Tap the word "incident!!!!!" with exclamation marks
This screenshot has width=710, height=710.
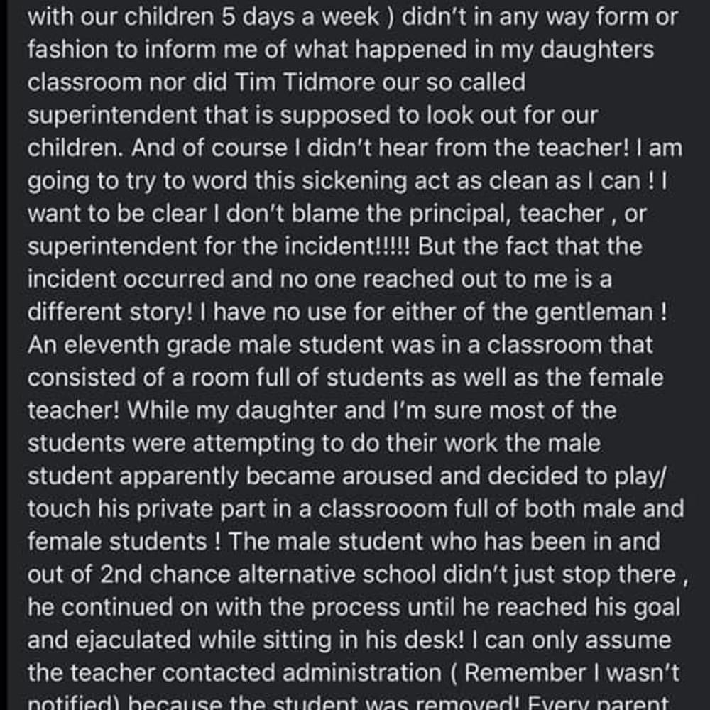pos(347,246)
